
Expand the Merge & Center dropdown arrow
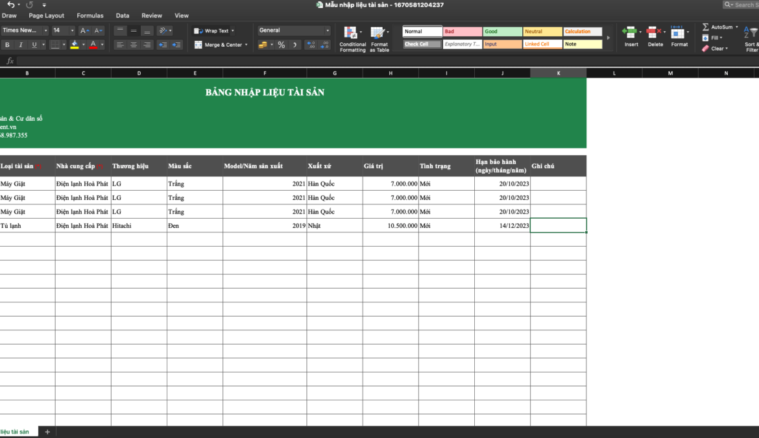pyautogui.click(x=247, y=45)
